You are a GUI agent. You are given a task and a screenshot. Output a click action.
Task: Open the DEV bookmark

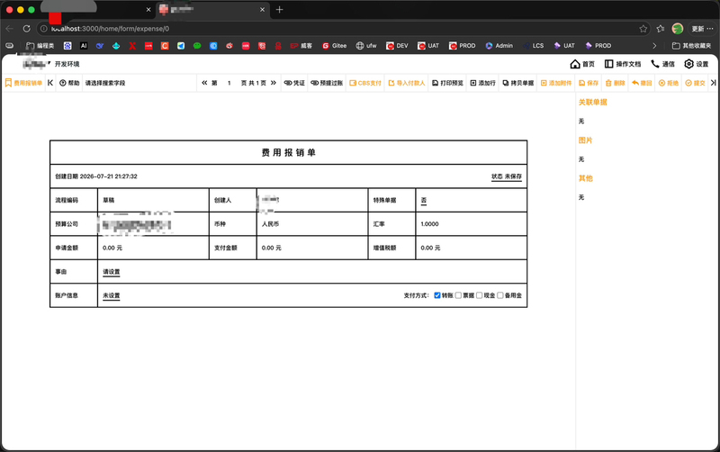[397, 46]
